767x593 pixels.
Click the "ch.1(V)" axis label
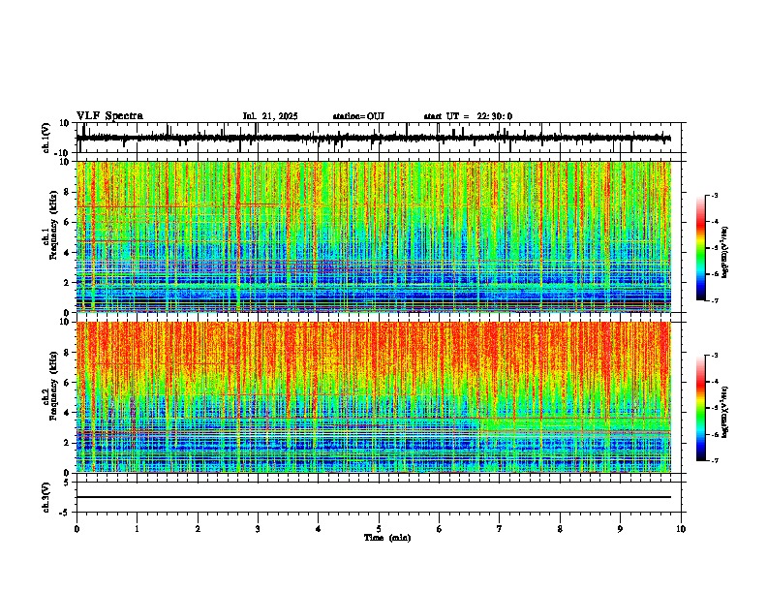pyautogui.click(x=46, y=138)
